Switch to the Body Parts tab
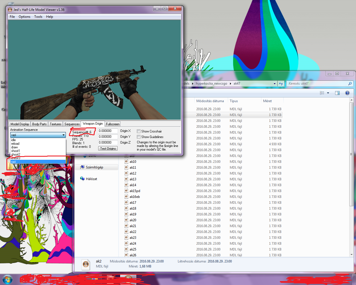Viewport: 356px width, 285px height. [x=39, y=124]
